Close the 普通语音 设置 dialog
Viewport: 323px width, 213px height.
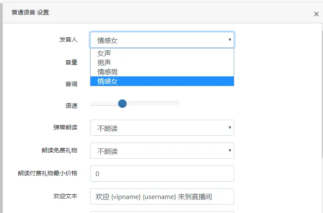tap(316, 14)
